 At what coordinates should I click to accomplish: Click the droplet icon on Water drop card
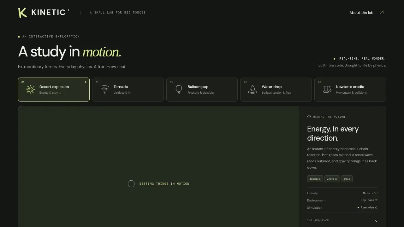coord(252,90)
